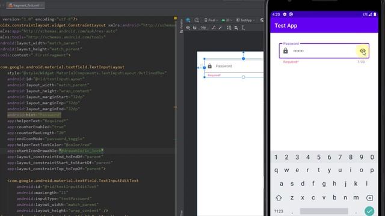Tap the z key on the keyboard
385x216 pixels.
point(292,197)
